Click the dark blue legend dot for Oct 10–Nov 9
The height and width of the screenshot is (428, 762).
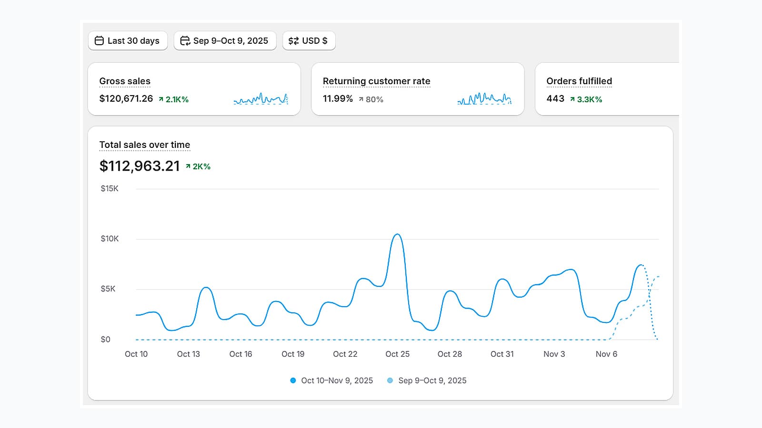pos(293,380)
